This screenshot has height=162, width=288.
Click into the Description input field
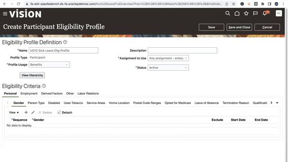182,50
